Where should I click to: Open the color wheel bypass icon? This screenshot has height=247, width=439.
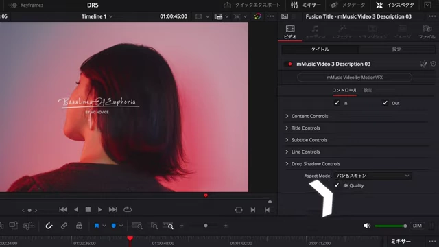tap(258, 16)
